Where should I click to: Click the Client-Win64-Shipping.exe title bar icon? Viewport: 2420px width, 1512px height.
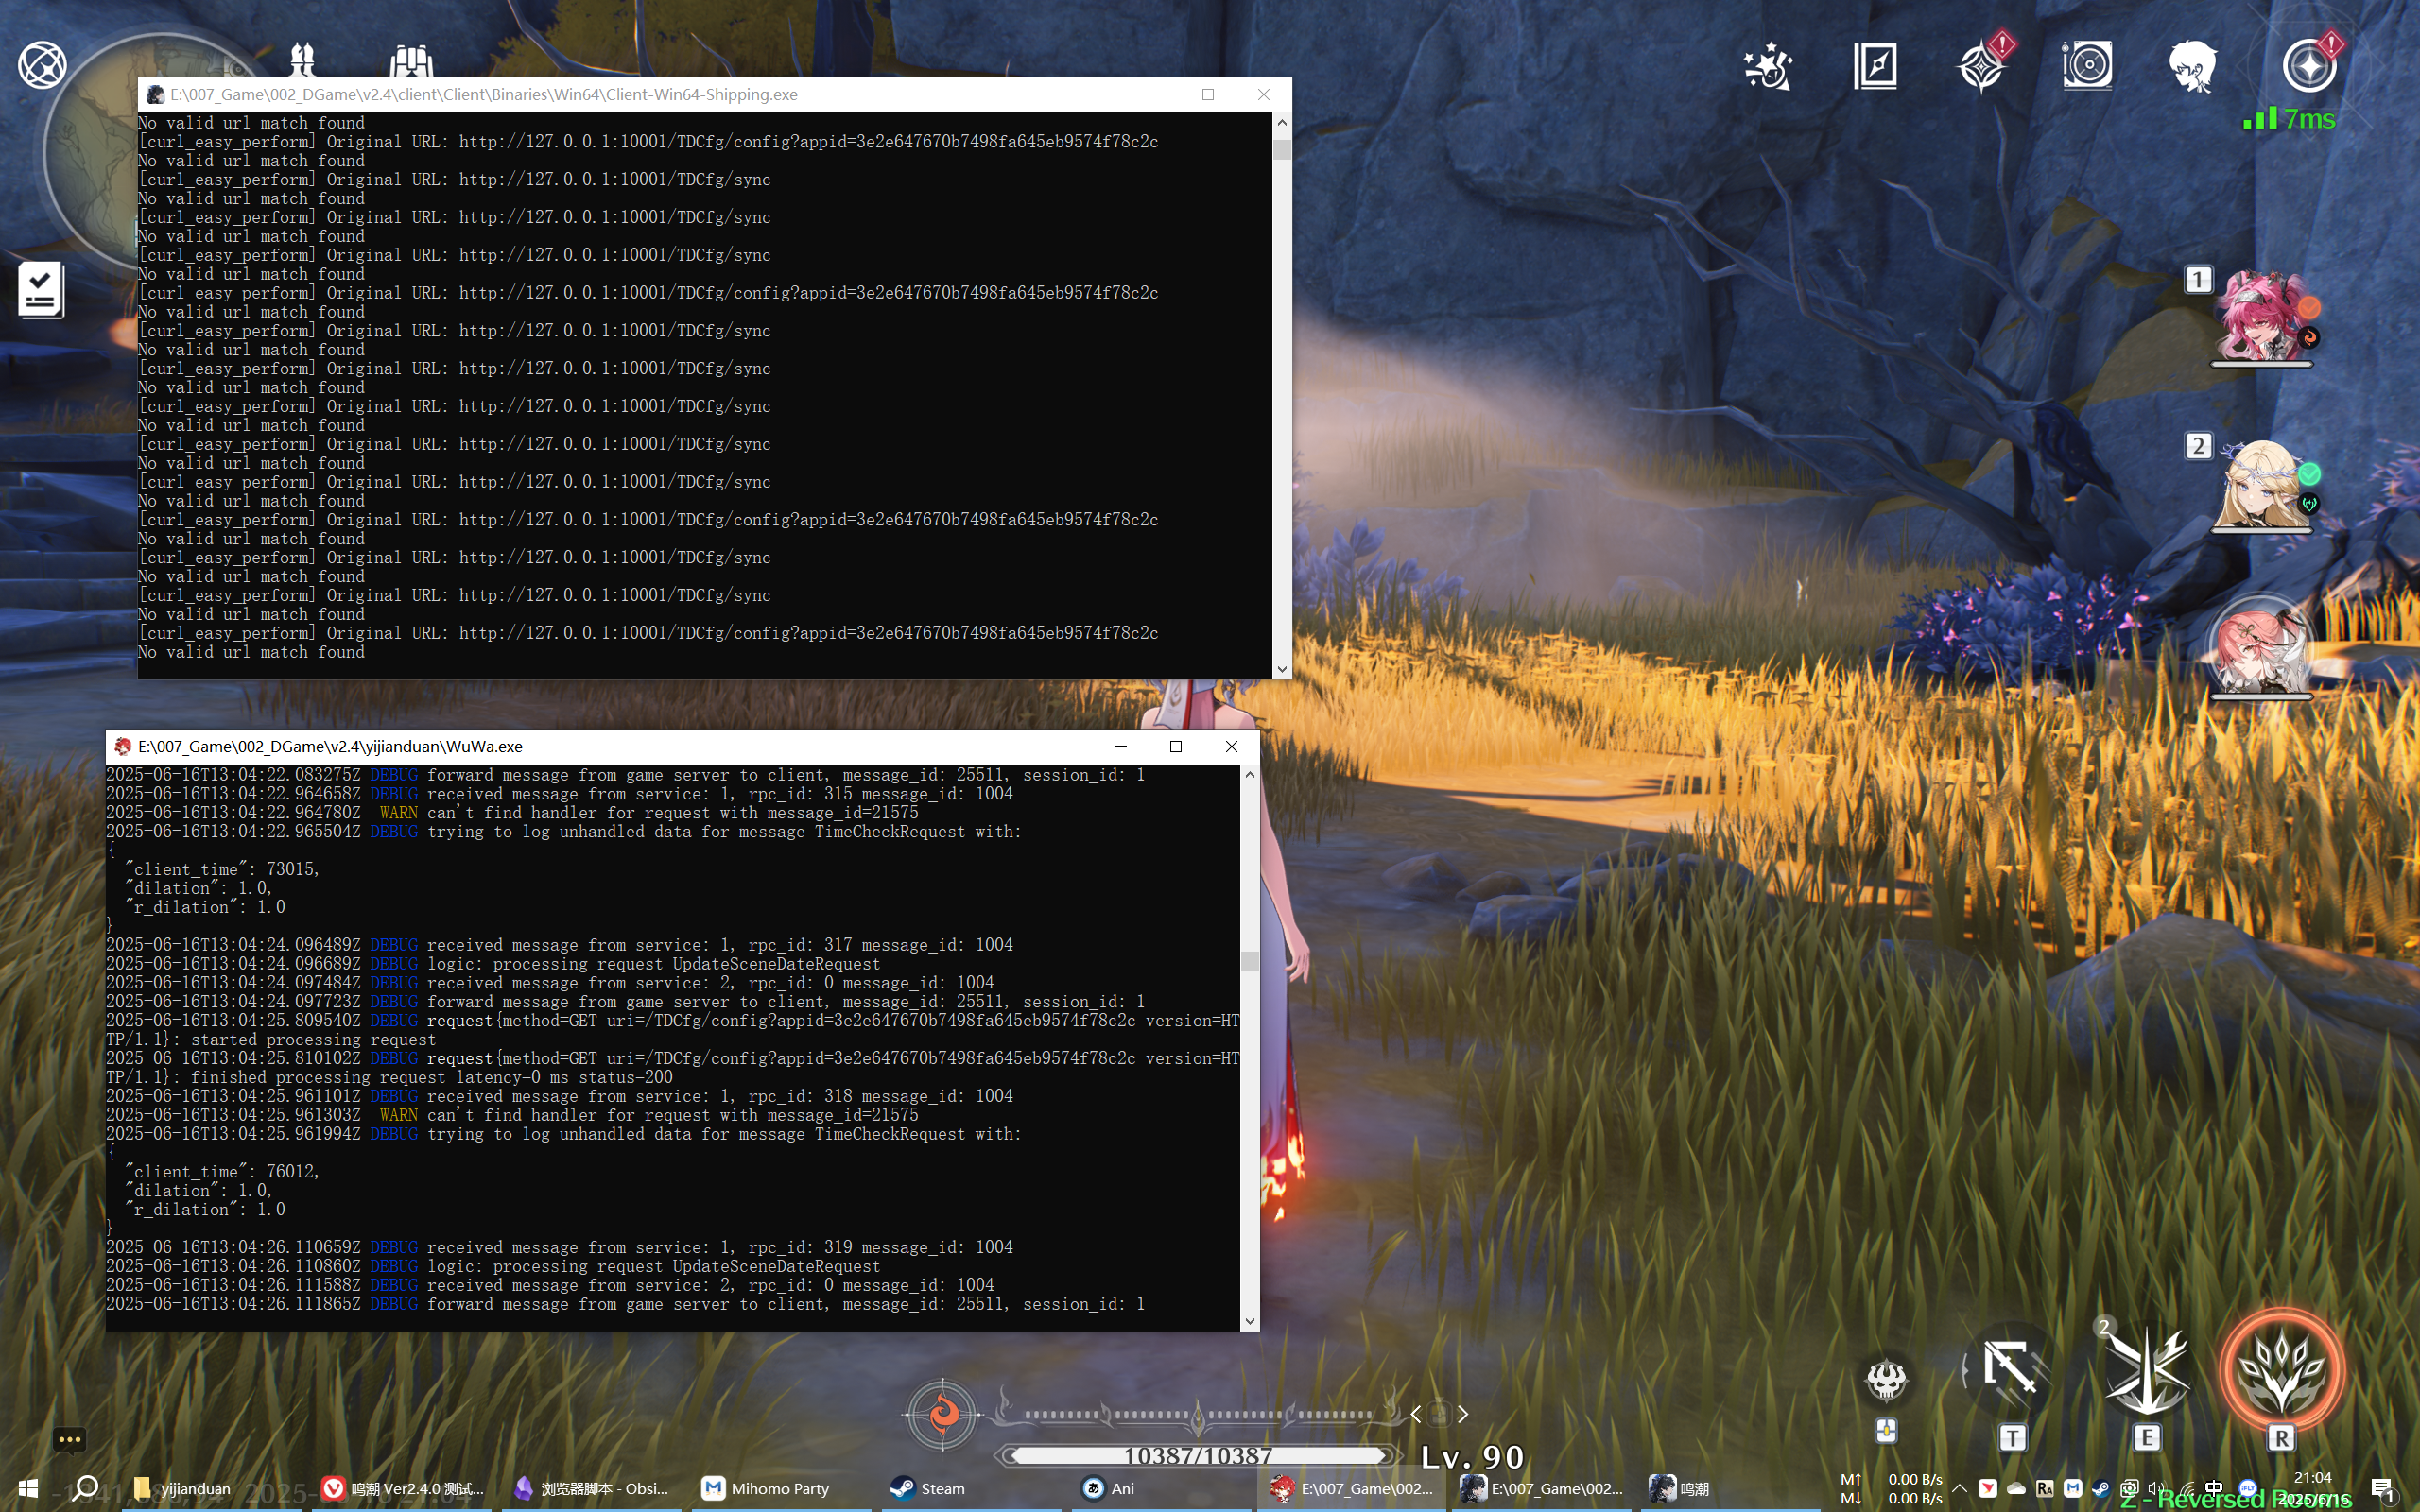(x=154, y=94)
